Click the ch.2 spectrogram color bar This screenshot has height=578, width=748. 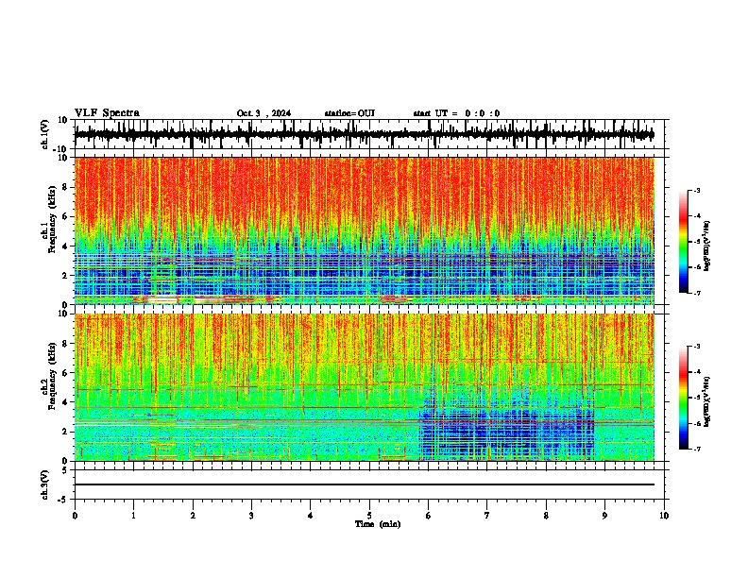pyautogui.click(x=683, y=398)
